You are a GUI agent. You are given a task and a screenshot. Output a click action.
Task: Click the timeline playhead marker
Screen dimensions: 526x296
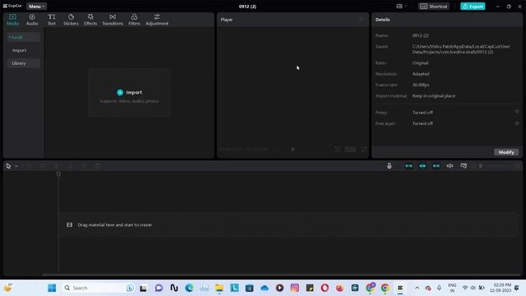tap(58, 173)
